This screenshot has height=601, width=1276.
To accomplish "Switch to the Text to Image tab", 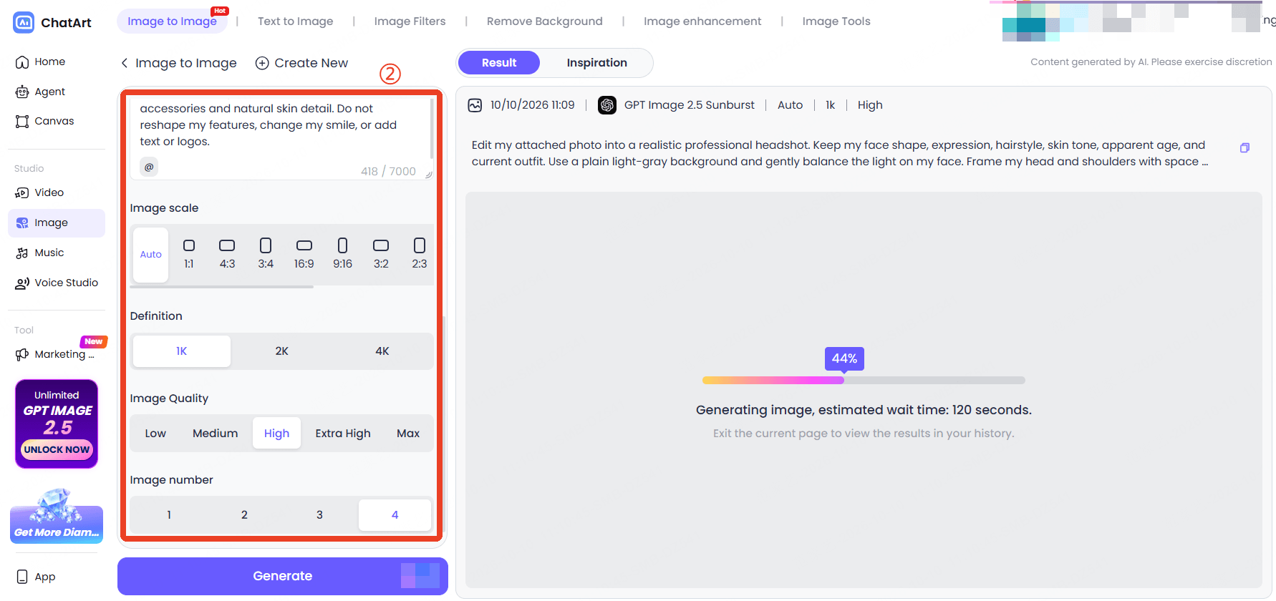I will click(x=295, y=21).
